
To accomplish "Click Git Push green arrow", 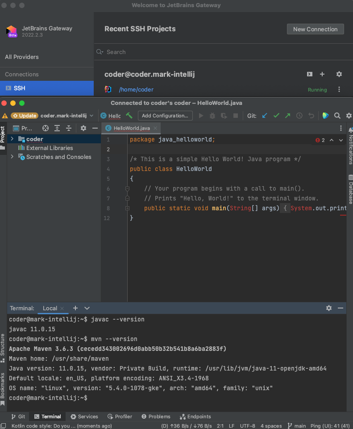I will tap(288, 116).
